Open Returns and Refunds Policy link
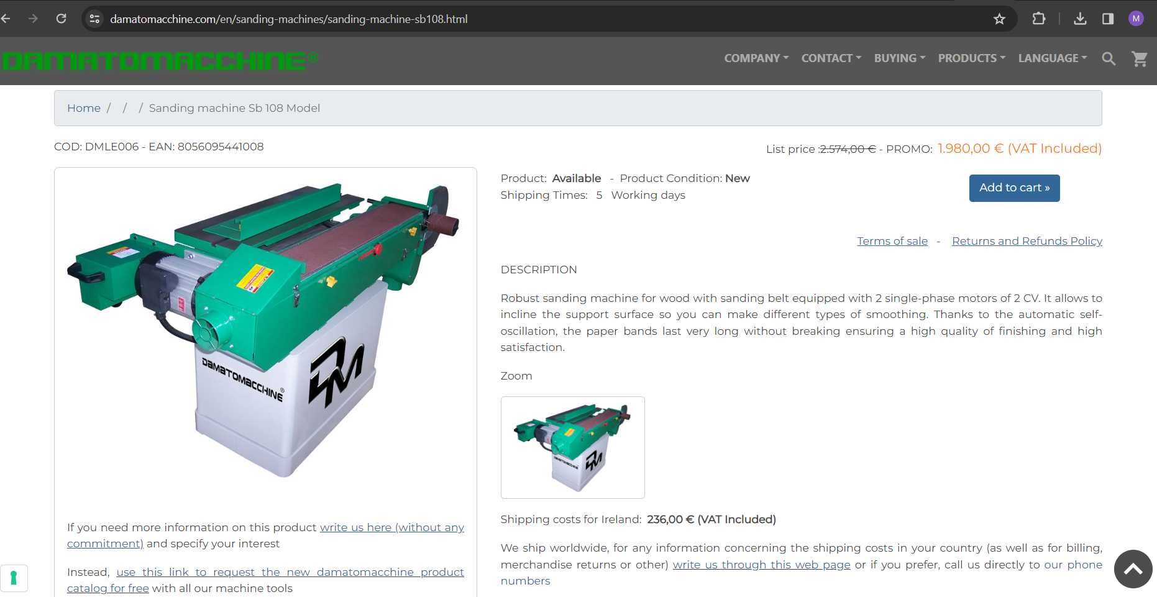This screenshot has width=1157, height=597. [1027, 241]
